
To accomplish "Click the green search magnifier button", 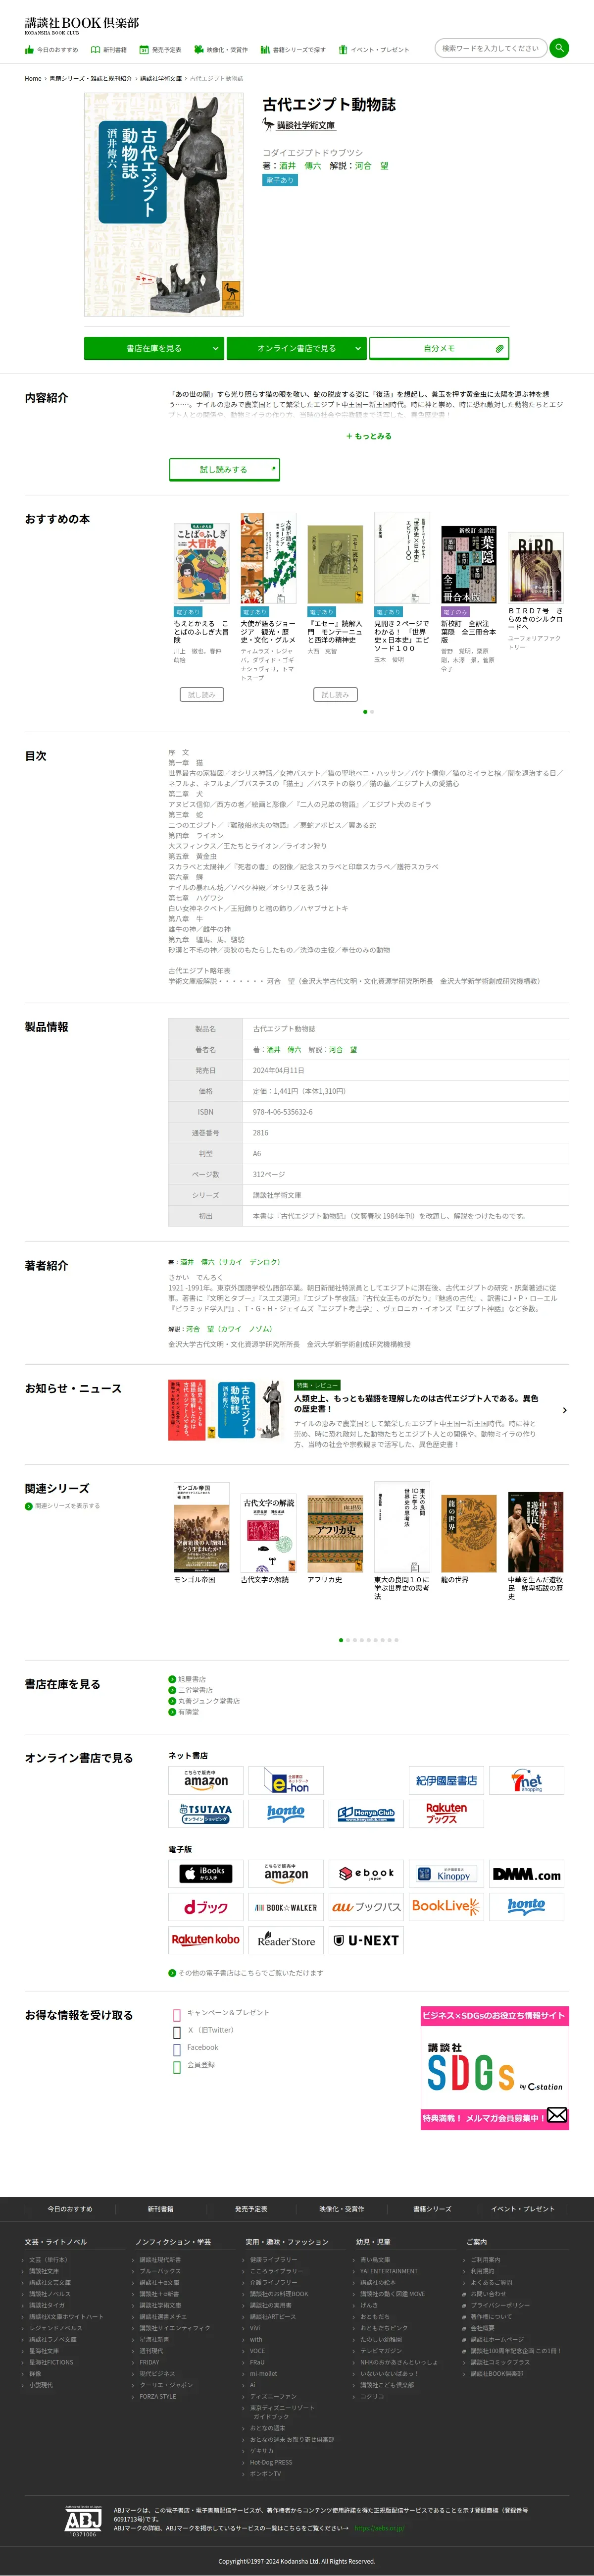I will coord(559,47).
